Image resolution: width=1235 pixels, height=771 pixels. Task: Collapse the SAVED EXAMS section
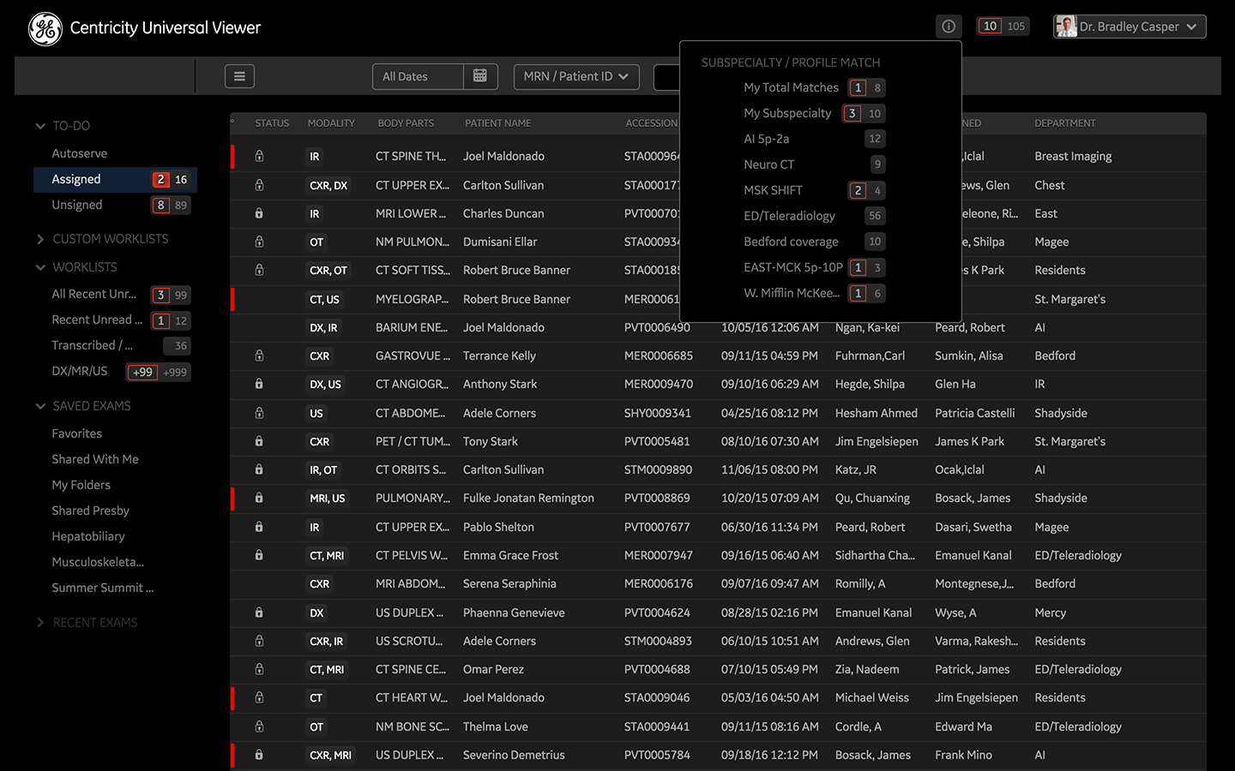pyautogui.click(x=40, y=406)
